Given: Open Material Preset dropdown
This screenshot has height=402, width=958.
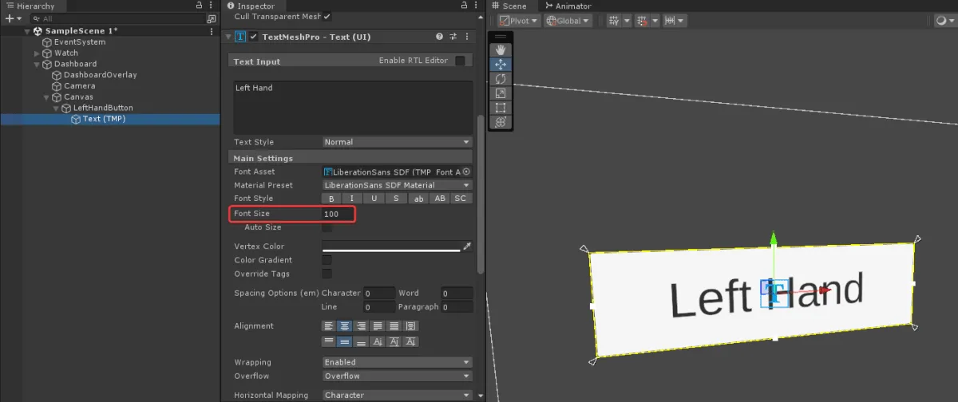Looking at the screenshot, I should (397, 185).
